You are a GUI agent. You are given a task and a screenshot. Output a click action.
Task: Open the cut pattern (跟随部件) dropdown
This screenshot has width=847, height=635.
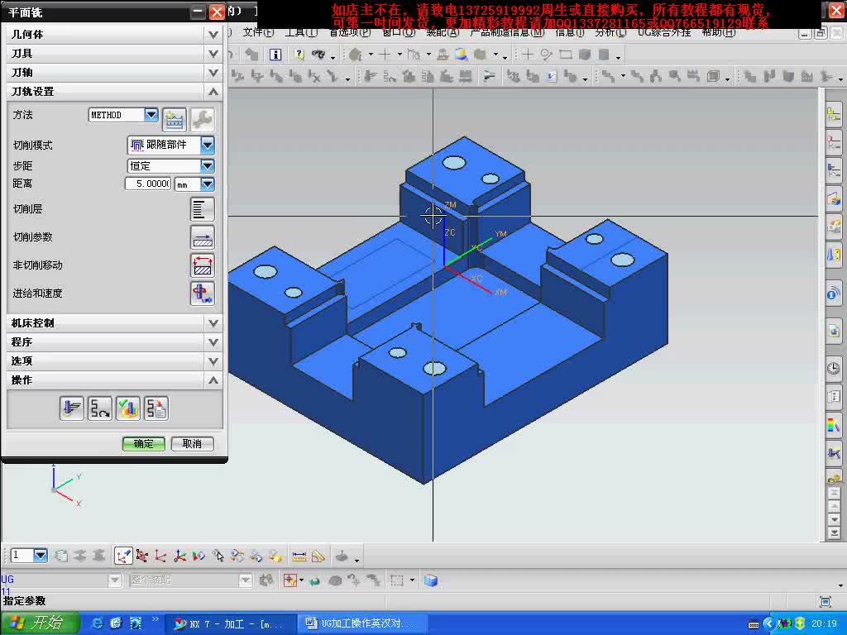pyautogui.click(x=208, y=145)
